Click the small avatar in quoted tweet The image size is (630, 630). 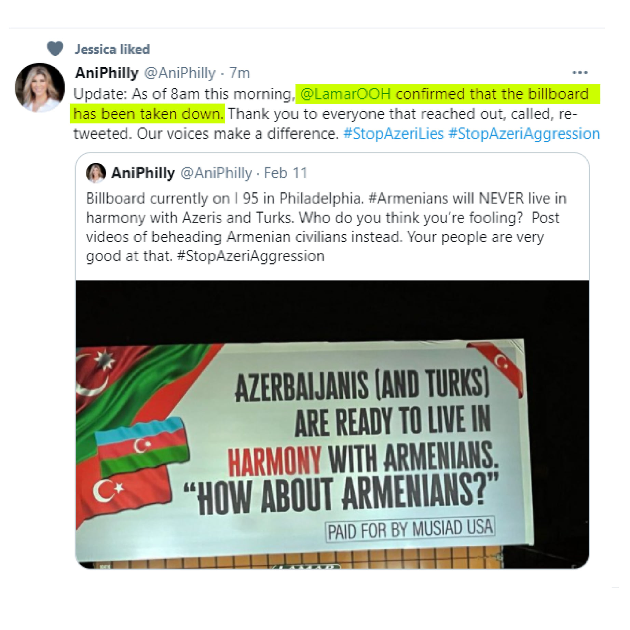click(x=96, y=173)
